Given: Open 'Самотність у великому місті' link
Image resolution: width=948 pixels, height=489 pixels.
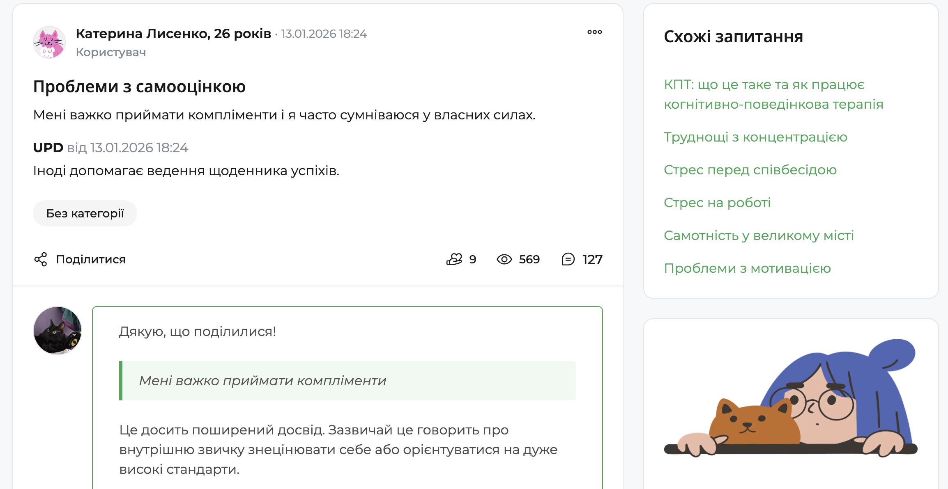Looking at the screenshot, I should point(759,235).
